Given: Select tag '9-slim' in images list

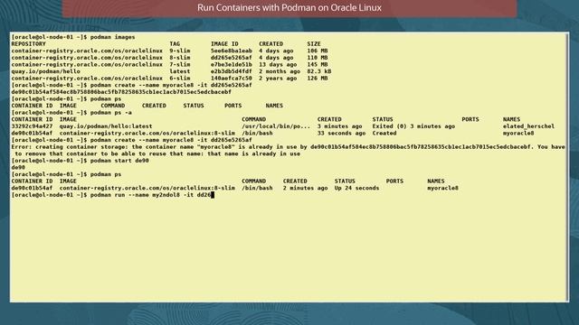Looking at the screenshot, I should point(180,51).
